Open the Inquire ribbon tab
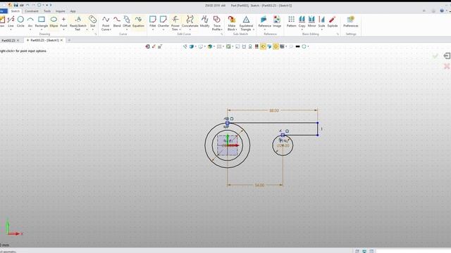This screenshot has width=451, height=253. click(60, 11)
